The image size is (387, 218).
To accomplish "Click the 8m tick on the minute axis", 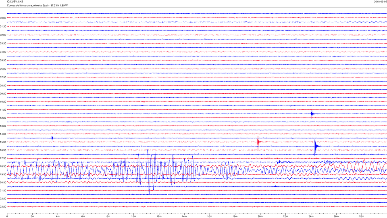I will click(x=108, y=216).
